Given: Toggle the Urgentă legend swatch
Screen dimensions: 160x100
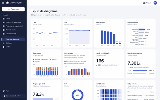Looking at the screenshot, I should [x=33, y=62].
